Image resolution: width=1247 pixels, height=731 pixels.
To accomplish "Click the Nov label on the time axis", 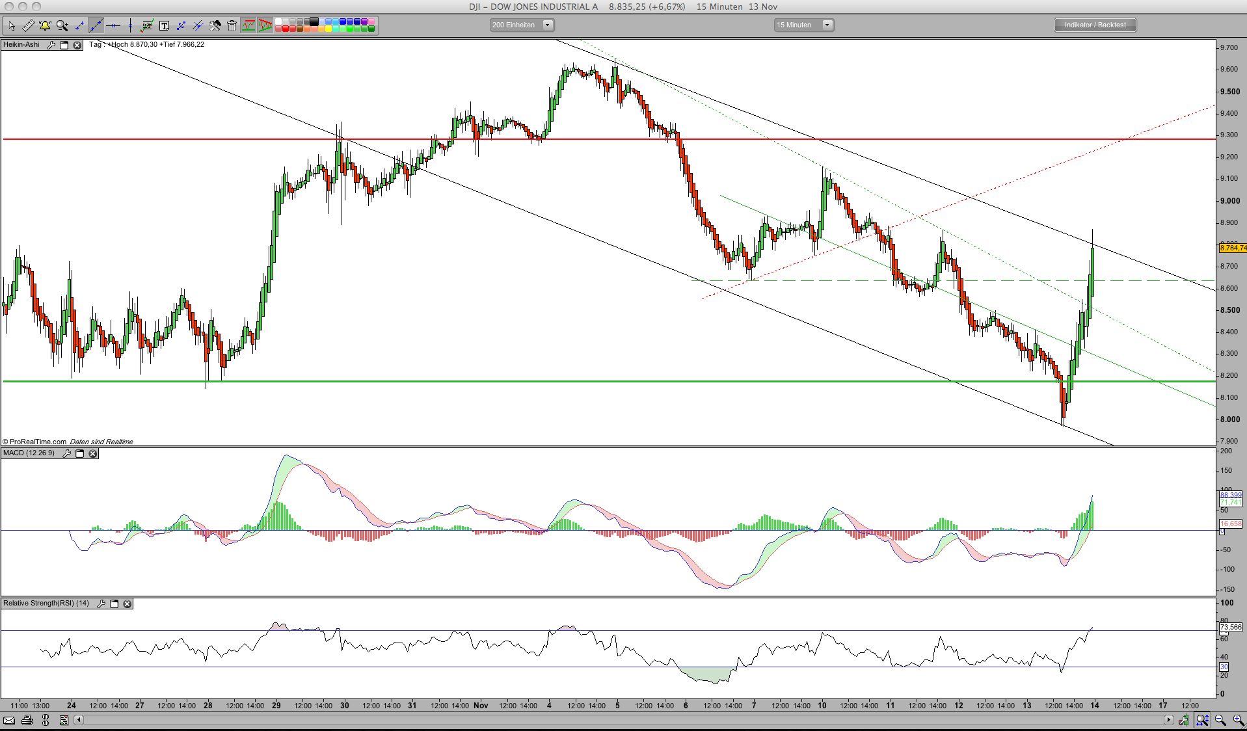I will coord(481,705).
